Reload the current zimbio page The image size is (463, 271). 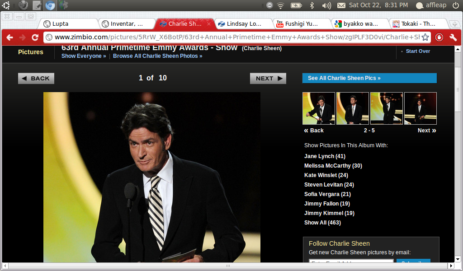[x=35, y=37]
